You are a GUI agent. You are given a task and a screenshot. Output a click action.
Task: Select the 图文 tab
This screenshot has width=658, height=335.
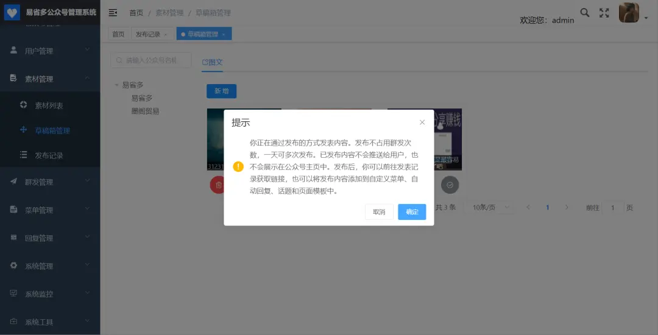coord(213,62)
